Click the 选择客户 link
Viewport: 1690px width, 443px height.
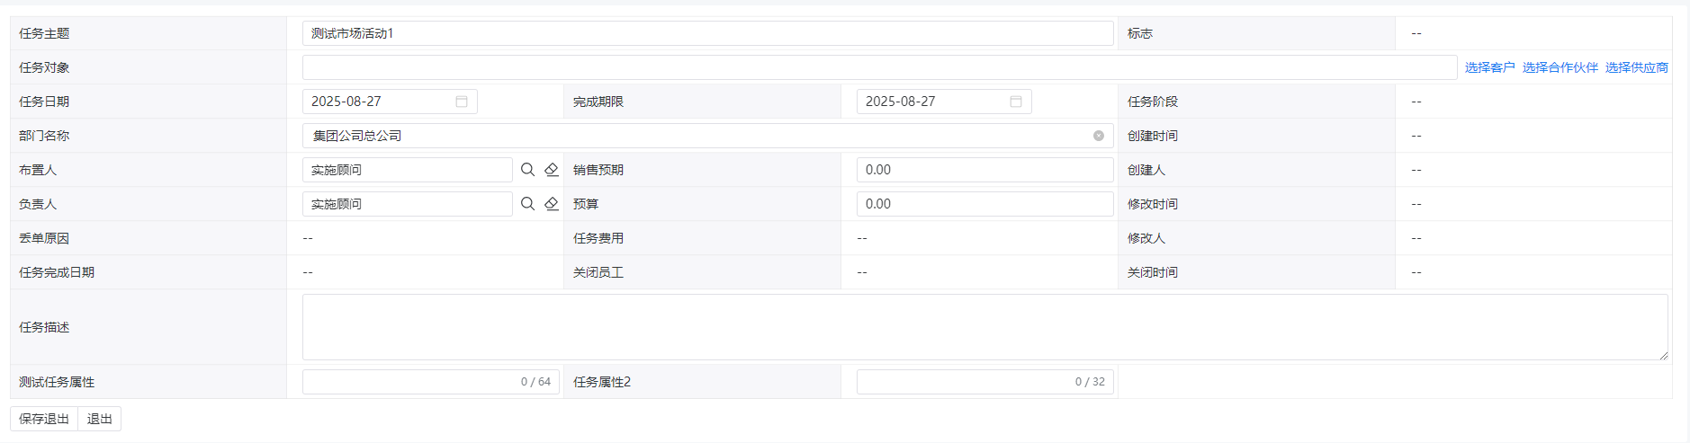click(1489, 67)
